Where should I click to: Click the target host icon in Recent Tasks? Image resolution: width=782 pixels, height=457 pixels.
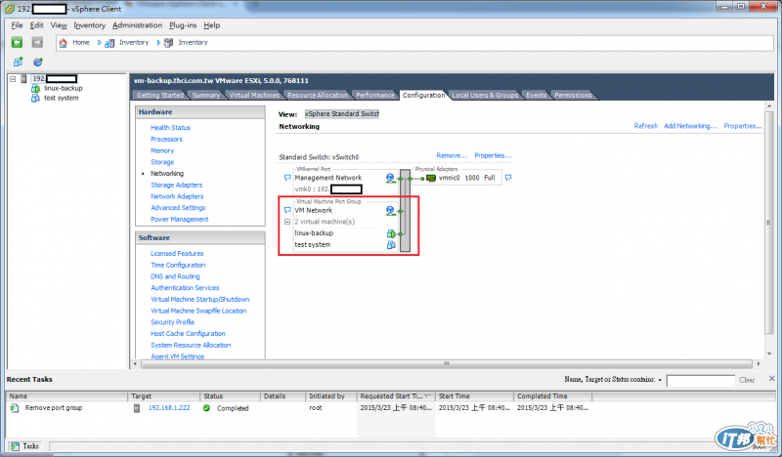[x=137, y=407]
